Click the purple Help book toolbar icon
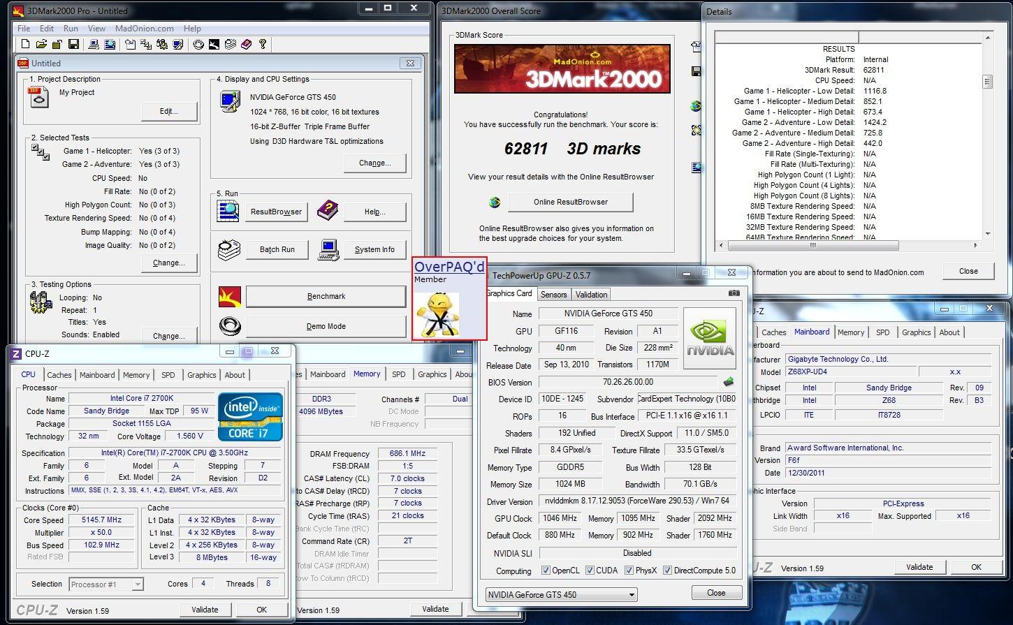The width and height of the screenshot is (1013, 625). point(246,44)
